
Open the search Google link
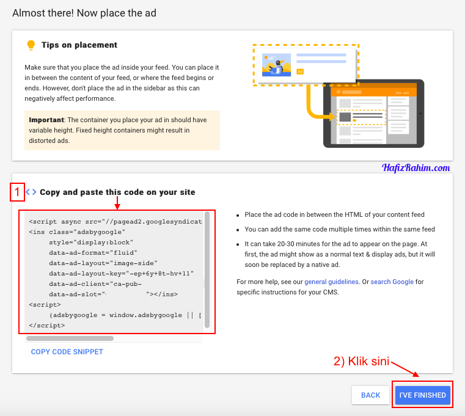pyautogui.click(x=392, y=282)
